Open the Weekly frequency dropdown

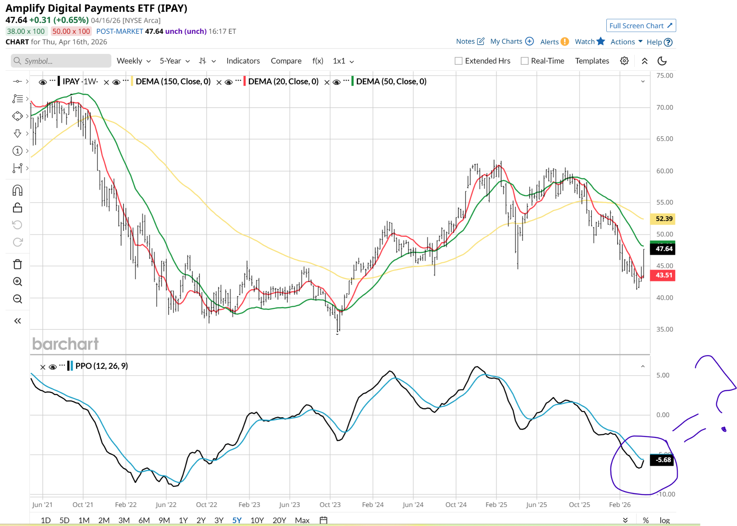click(133, 61)
